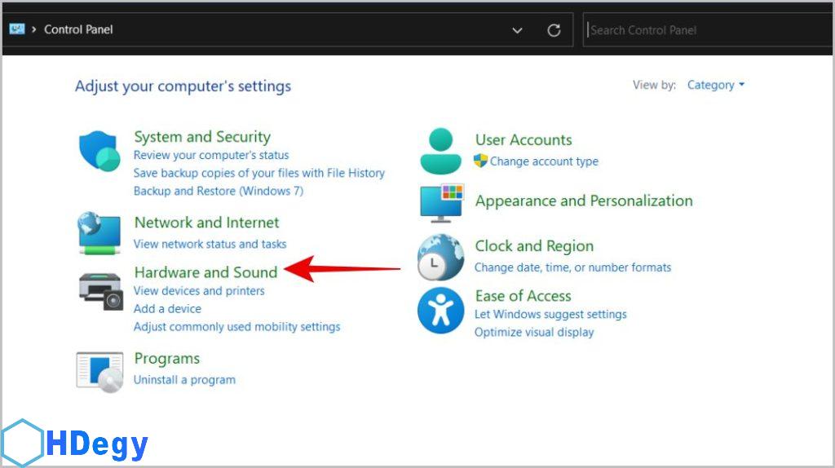Click the System and Security shield icon
The width and height of the screenshot is (835, 468).
pos(99,152)
